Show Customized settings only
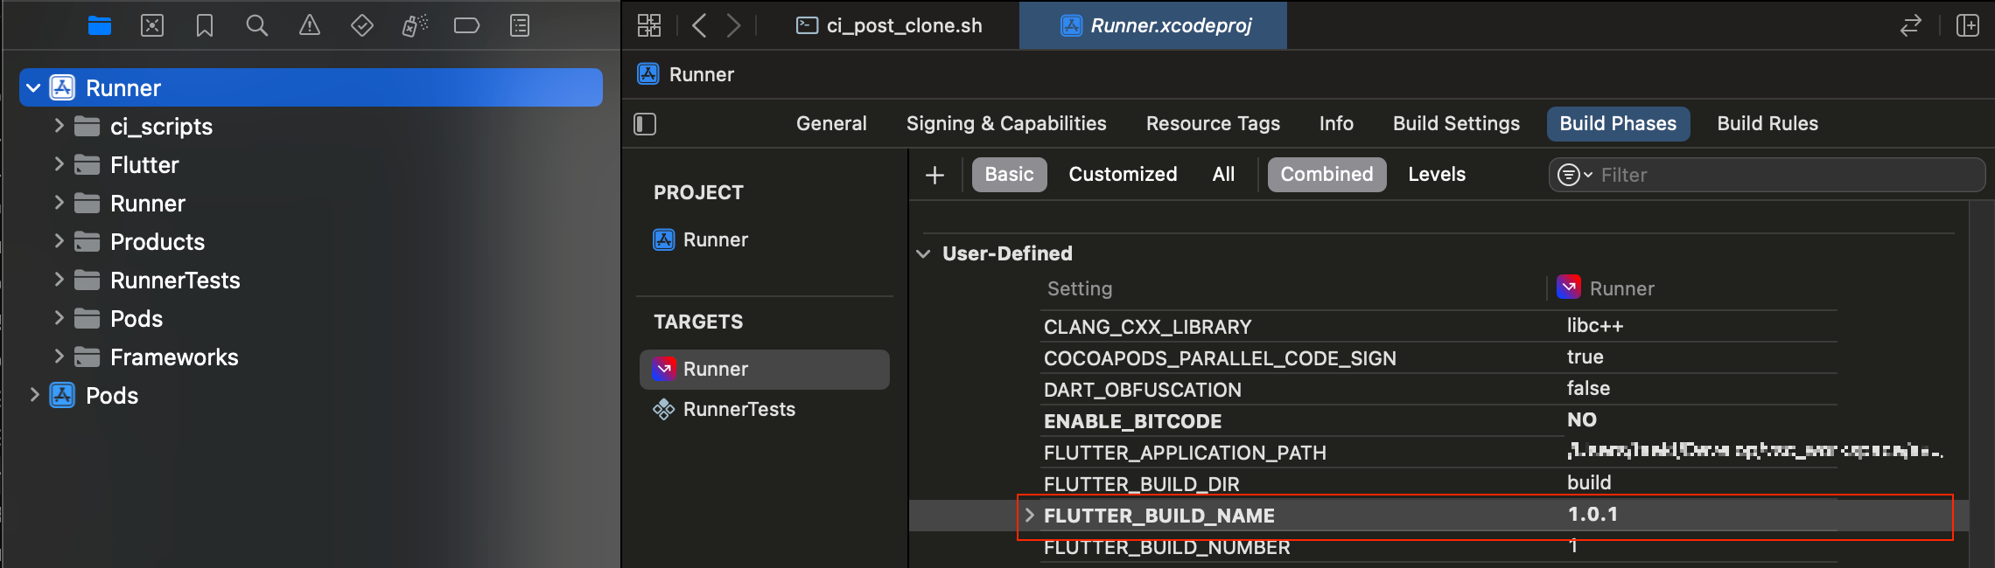The width and height of the screenshot is (1995, 568). coord(1123,175)
